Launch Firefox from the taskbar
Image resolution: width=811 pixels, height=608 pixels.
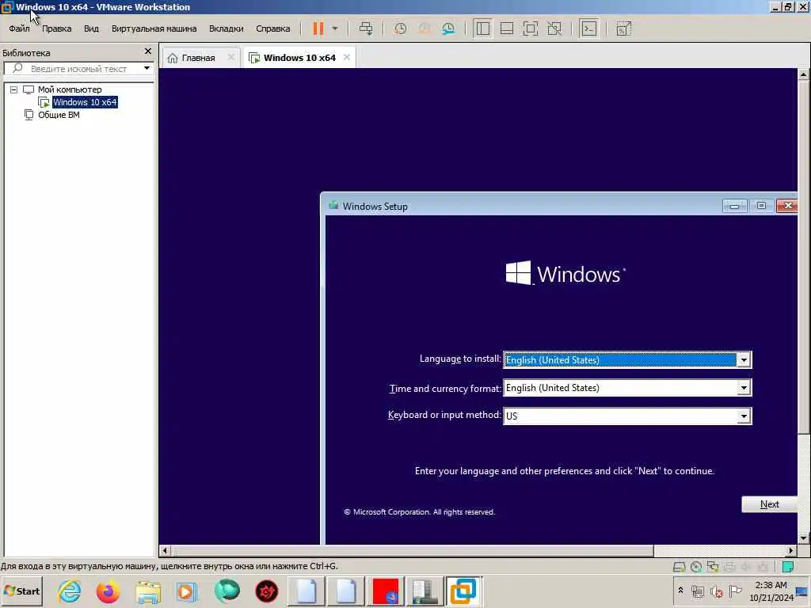tap(108, 591)
